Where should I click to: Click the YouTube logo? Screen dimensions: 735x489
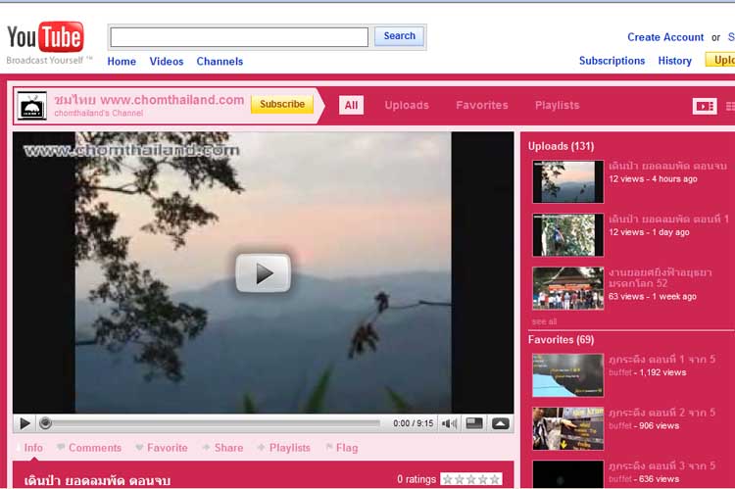tap(45, 37)
